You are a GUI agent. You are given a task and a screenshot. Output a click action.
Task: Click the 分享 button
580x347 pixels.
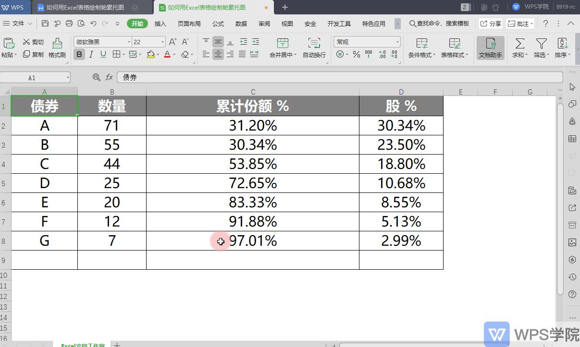pyautogui.click(x=491, y=23)
